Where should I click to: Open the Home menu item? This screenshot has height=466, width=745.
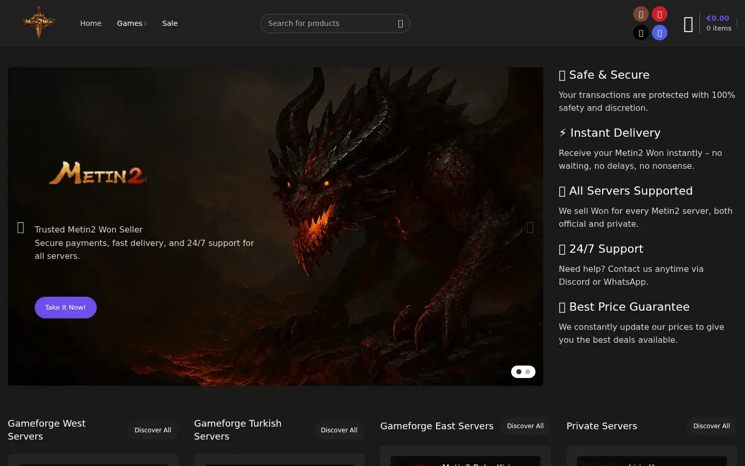[91, 23]
